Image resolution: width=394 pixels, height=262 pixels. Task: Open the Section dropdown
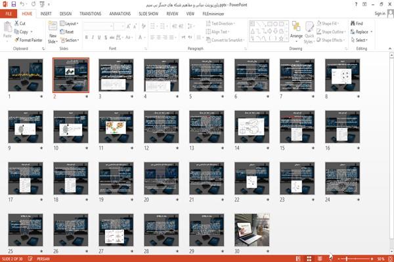70,40
